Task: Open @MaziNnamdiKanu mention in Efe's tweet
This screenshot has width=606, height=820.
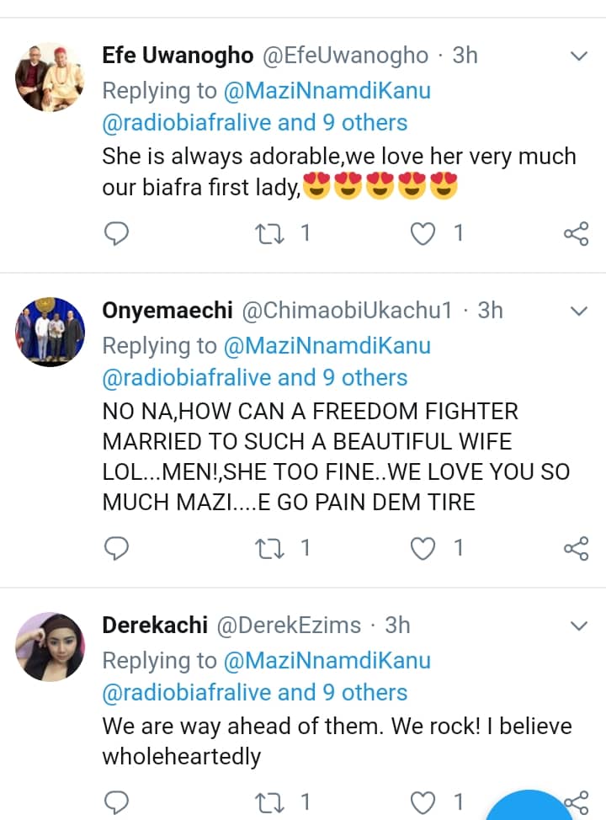Action: 327,90
